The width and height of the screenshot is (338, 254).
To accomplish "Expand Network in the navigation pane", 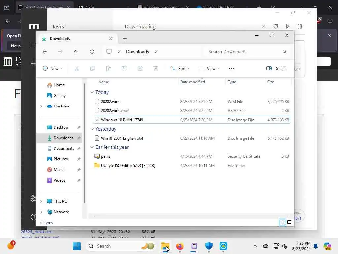I will (x=41, y=212).
